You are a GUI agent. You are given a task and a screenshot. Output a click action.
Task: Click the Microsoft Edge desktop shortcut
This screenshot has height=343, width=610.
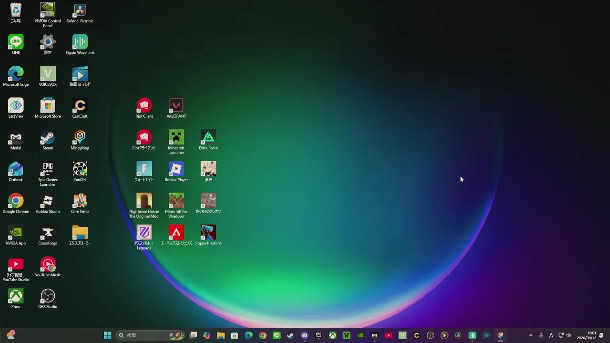pyautogui.click(x=16, y=77)
